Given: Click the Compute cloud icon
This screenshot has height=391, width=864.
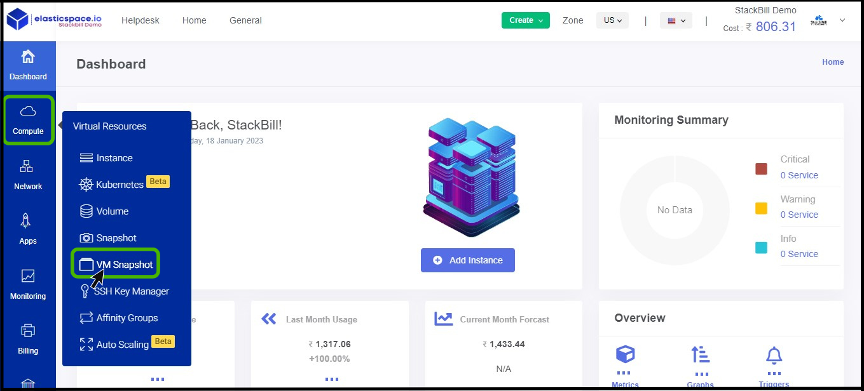Looking at the screenshot, I should (x=28, y=112).
